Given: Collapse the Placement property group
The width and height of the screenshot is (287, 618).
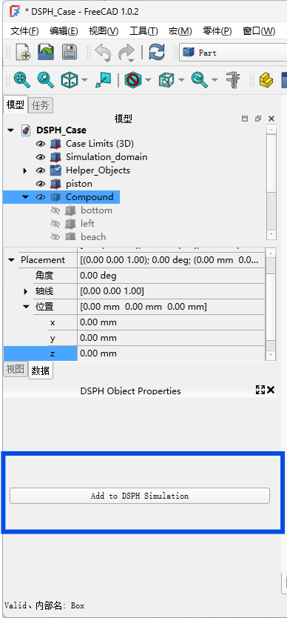Looking at the screenshot, I should (x=11, y=260).
